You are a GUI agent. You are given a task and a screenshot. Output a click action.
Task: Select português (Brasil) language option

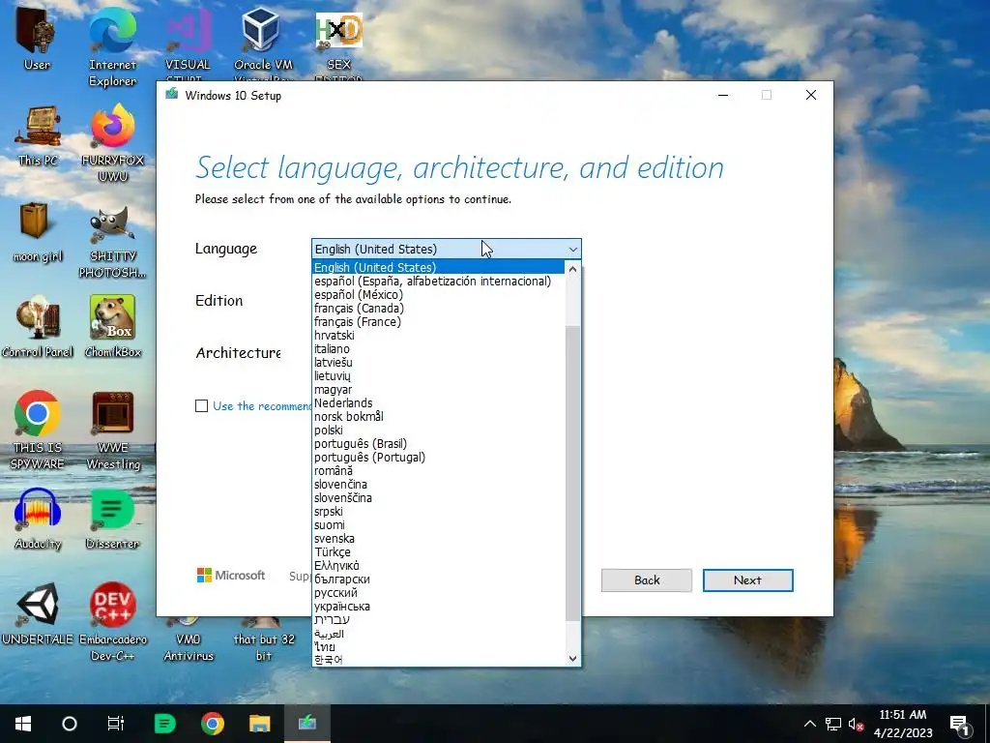[x=438, y=443]
